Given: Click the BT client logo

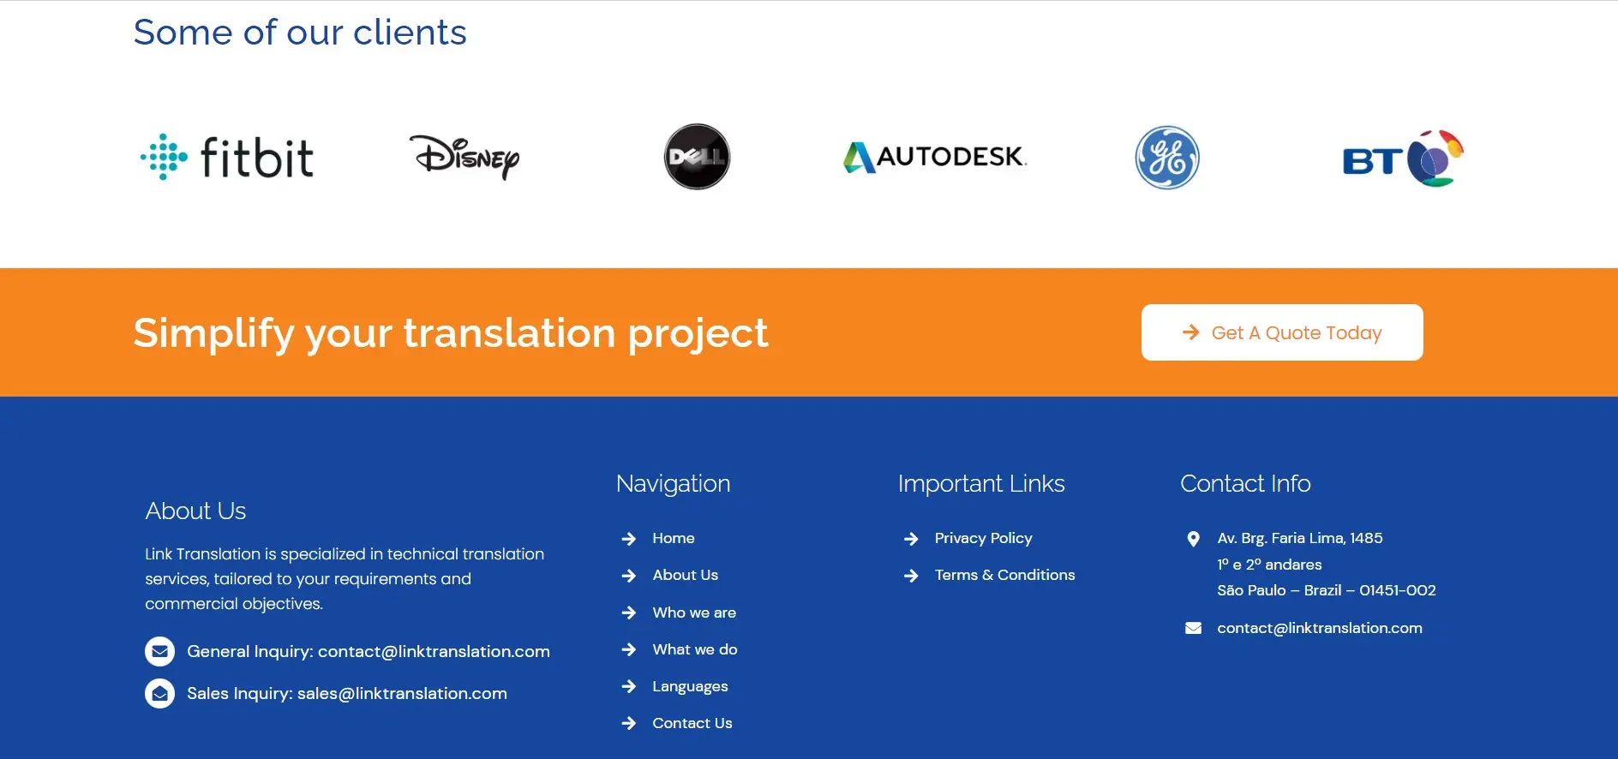Looking at the screenshot, I should (x=1402, y=158).
